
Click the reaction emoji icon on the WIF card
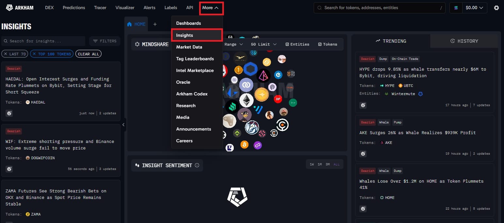pyautogui.click(x=9, y=169)
